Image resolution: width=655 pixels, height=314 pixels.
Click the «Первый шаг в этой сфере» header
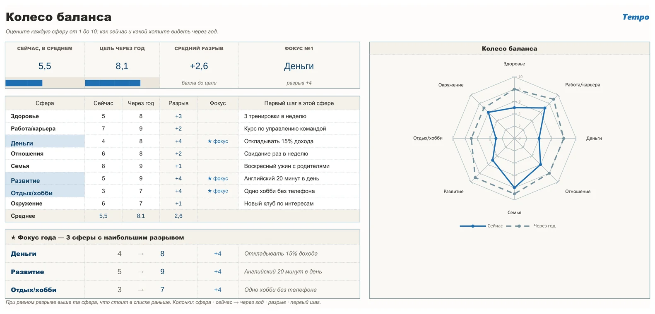(299, 103)
